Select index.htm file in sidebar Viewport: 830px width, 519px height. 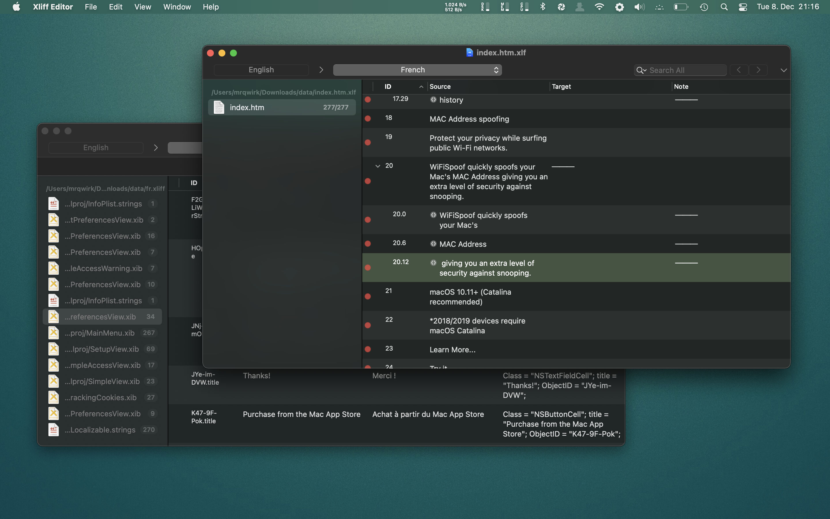tap(282, 108)
